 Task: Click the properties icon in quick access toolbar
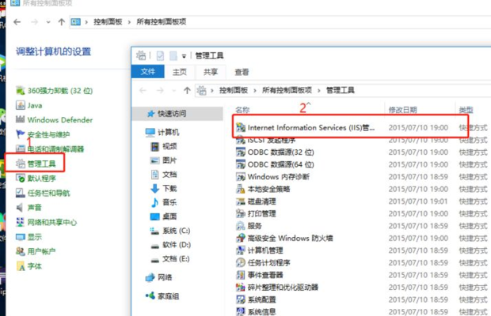tap(160, 56)
